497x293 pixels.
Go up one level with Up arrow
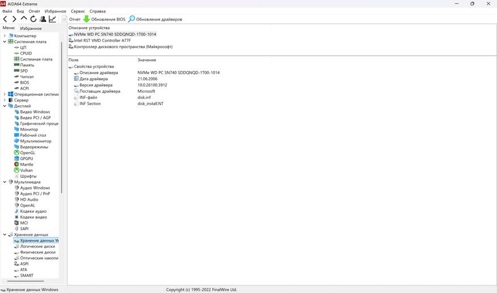(24, 19)
